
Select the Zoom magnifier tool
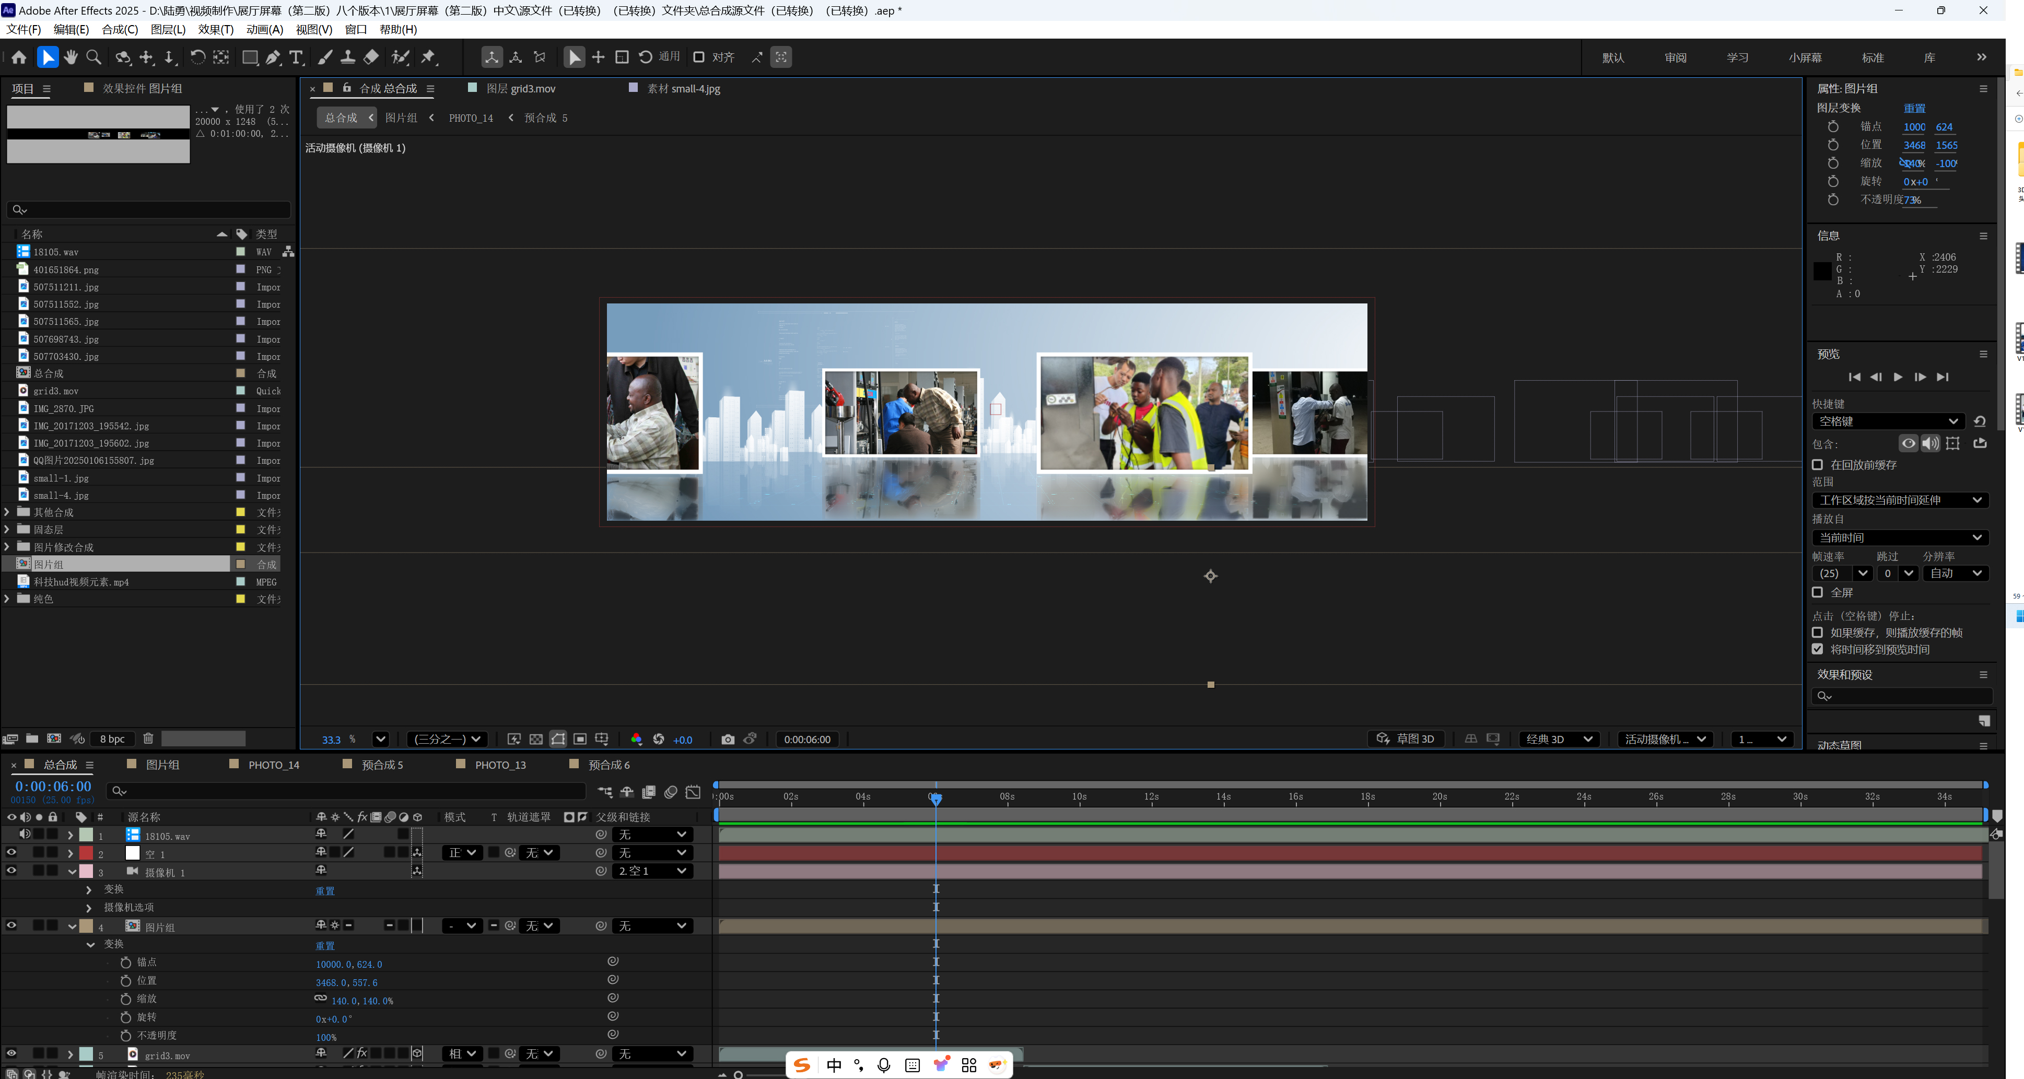point(93,57)
